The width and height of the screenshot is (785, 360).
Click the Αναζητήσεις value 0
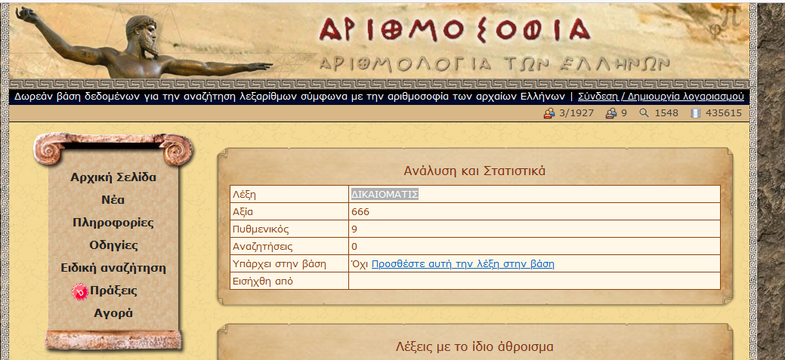coord(354,247)
